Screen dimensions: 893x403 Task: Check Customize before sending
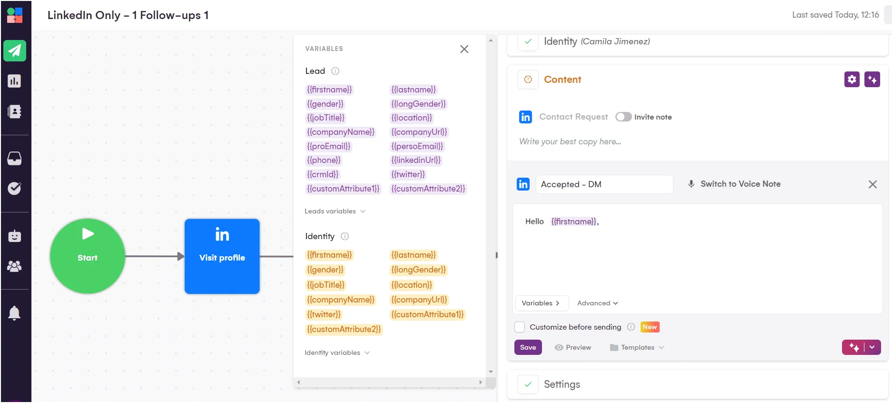(x=520, y=327)
